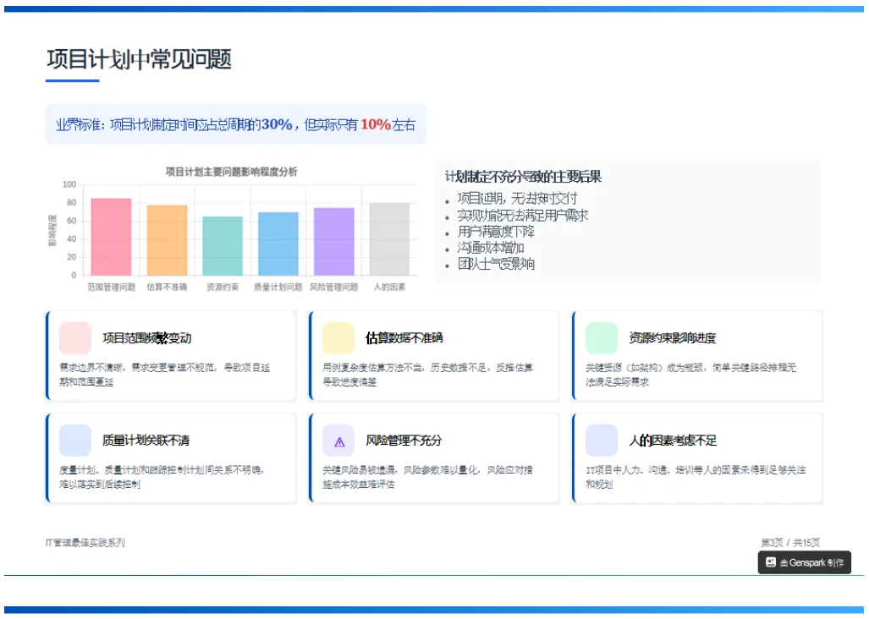Click the blue icon beside 质量计划关联不清
Image resolution: width=869 pixels, height=619 pixels.
74,440
